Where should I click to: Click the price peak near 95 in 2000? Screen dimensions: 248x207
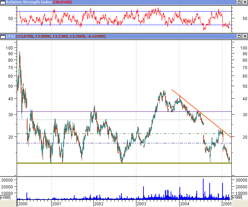coord(20,53)
